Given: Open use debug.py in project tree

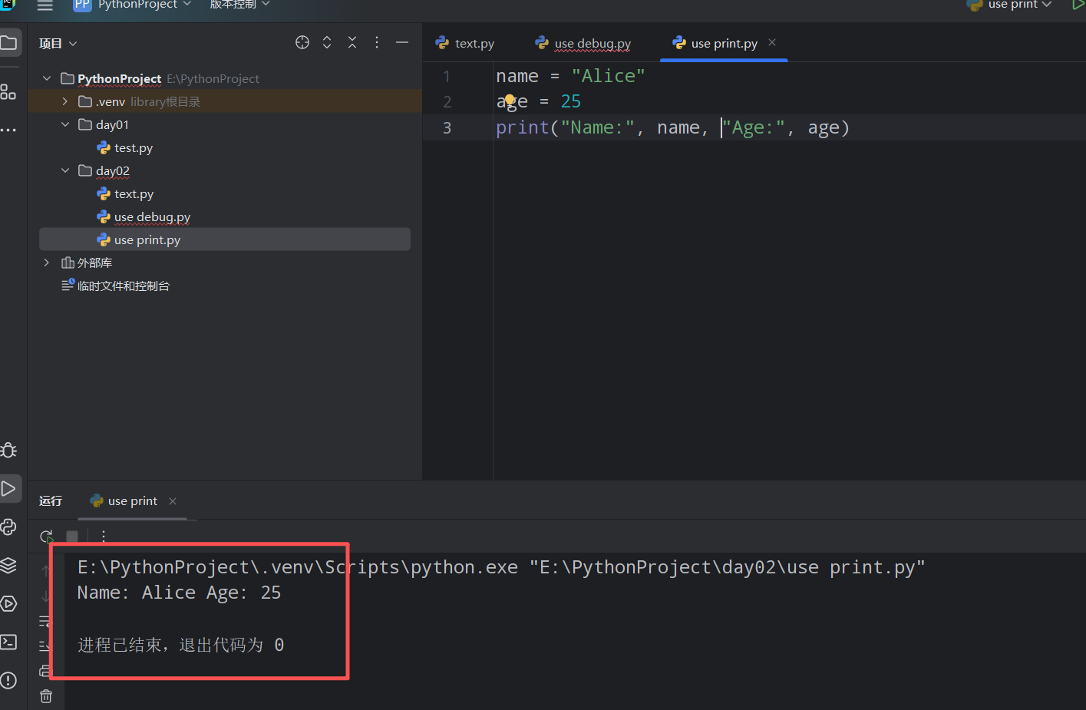Looking at the screenshot, I should [x=144, y=216].
